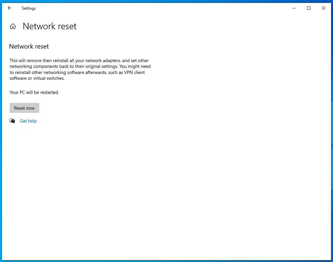The height and width of the screenshot is (262, 333).
Task: Maximize the Settings window
Action: click(x=309, y=8)
